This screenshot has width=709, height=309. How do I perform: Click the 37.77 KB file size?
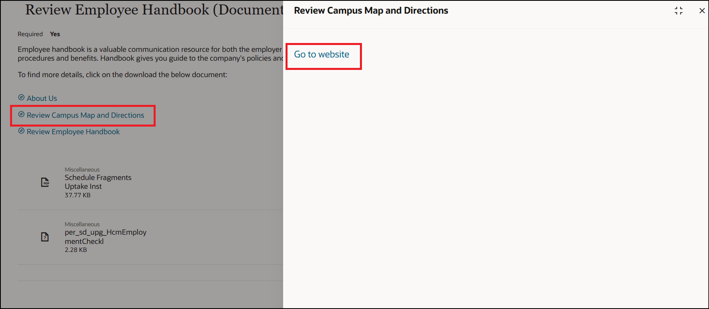(x=78, y=195)
